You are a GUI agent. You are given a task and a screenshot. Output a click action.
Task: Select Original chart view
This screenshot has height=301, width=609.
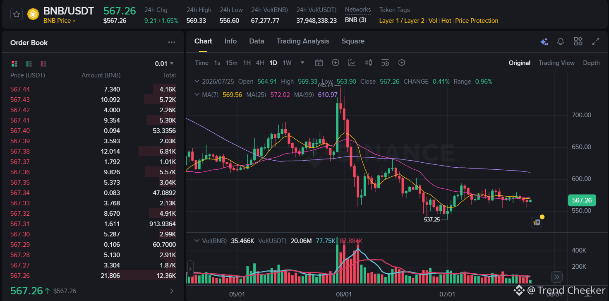coord(520,63)
